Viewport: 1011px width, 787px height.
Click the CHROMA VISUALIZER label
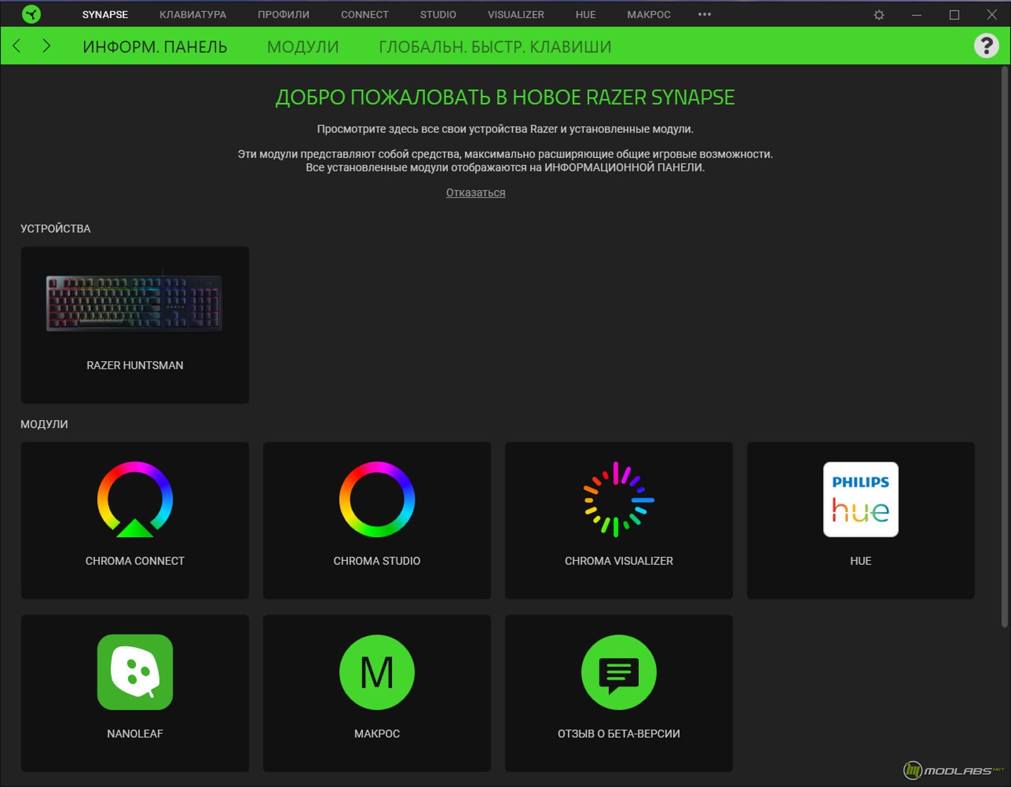click(x=619, y=561)
